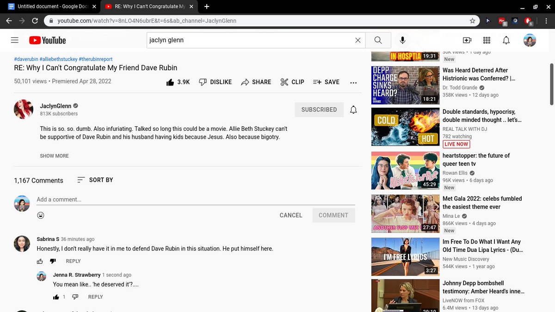Open the Pinterest browser extension icon
Viewport: 555px width, 312px height.
click(x=502, y=21)
